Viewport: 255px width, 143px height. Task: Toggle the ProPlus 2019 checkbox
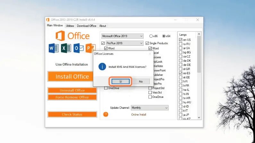[103, 43]
